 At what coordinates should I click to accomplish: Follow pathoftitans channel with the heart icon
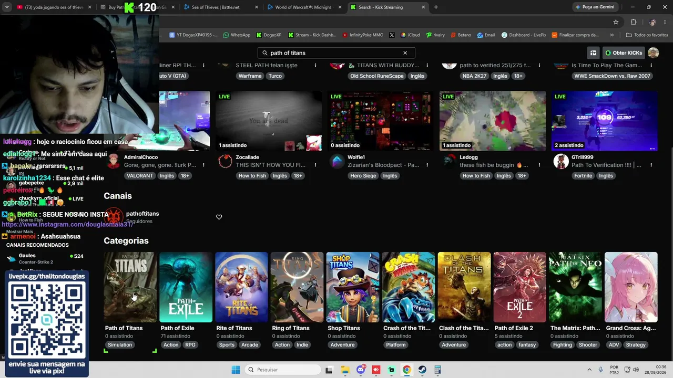[219, 217]
